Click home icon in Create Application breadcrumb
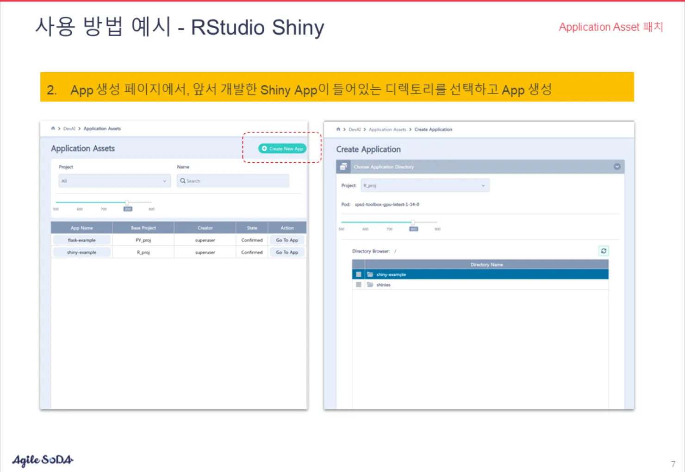Screen dimensions: 685x472 click(x=338, y=130)
